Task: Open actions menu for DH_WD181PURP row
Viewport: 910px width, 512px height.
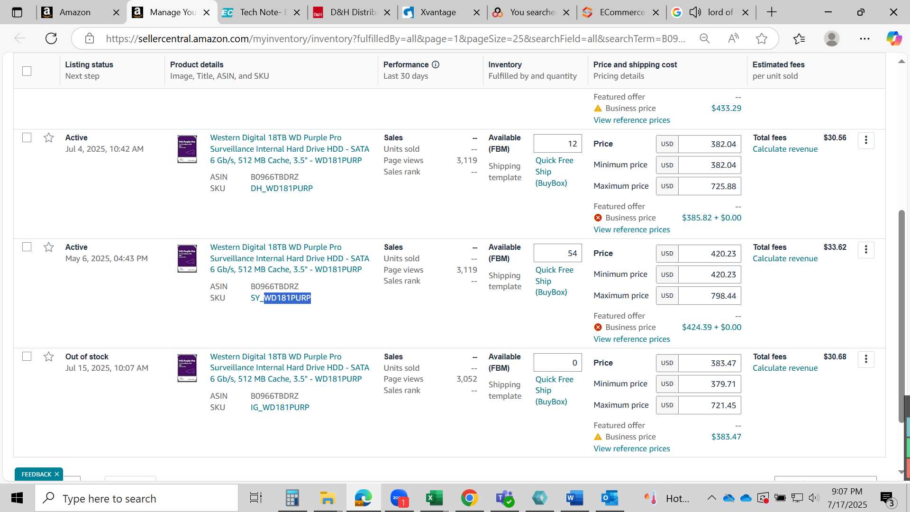Action: 866,140
